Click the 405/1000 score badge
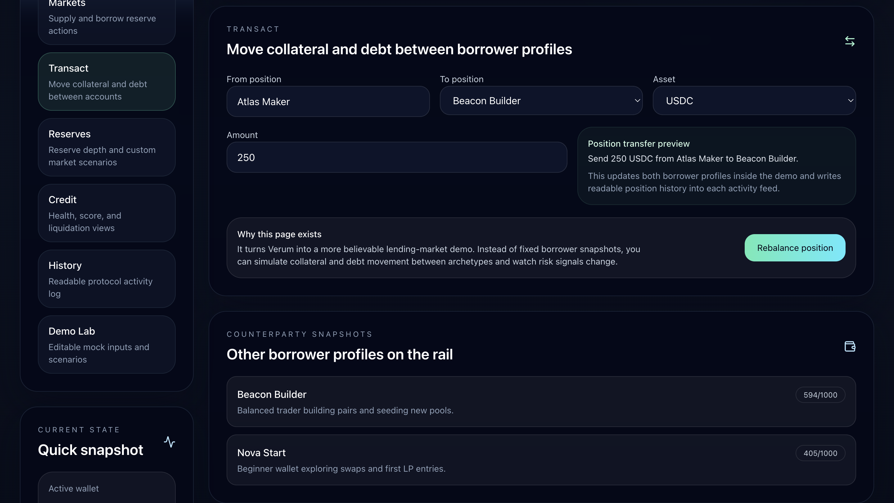Viewport: 894px width, 503px height. click(820, 453)
